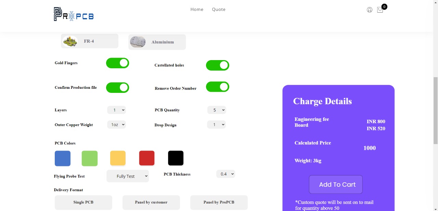Click the cart count badge
The height and width of the screenshot is (211, 438).
tap(384, 6)
